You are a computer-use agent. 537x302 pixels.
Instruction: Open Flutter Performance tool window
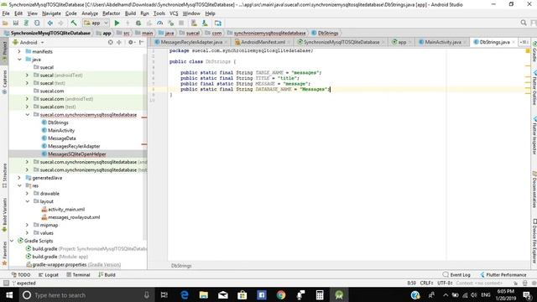tap(503, 275)
